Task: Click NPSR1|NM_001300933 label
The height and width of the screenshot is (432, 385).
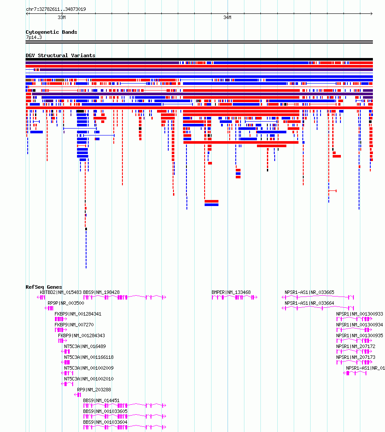Action: 359,314
